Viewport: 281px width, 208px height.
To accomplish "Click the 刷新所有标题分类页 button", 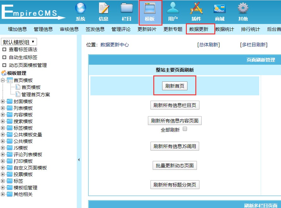I will pyautogui.click(x=175, y=185).
